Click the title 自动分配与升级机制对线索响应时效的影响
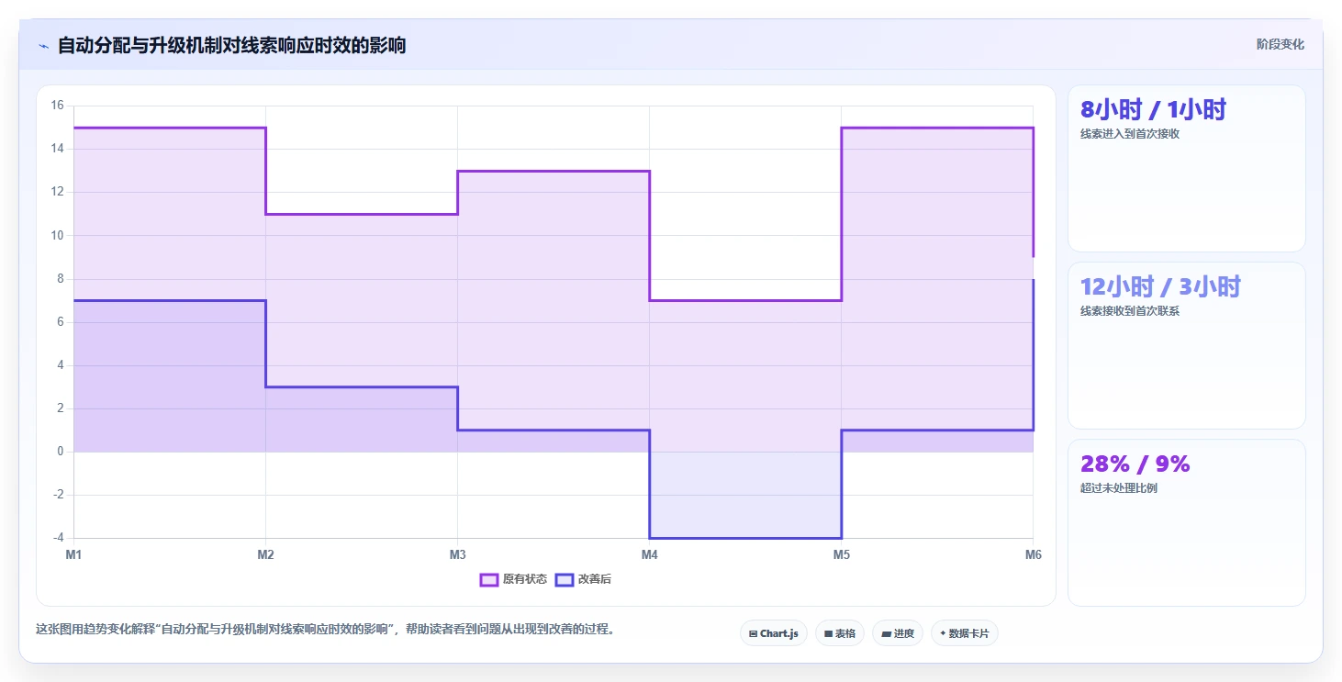This screenshot has width=1342, height=682. (x=231, y=46)
